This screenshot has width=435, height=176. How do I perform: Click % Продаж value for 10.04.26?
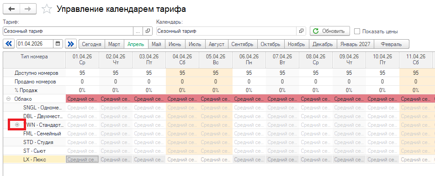click(382, 90)
